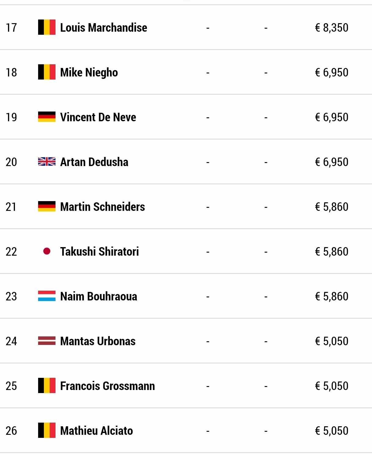Open the Artan Dedusha player link

click(x=94, y=162)
